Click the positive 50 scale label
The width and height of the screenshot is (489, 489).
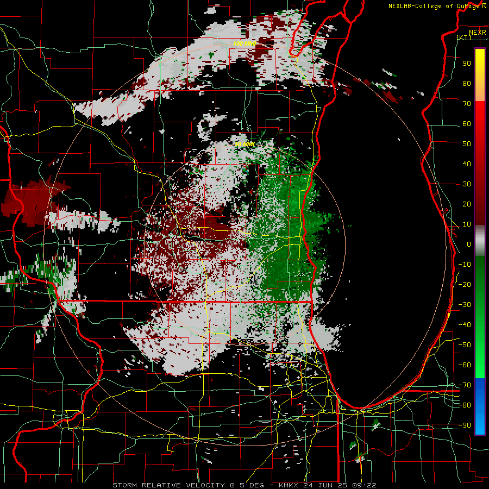click(467, 144)
